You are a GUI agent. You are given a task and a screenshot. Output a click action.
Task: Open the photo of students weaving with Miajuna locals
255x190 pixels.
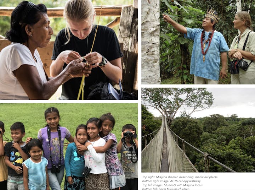coord(69,50)
